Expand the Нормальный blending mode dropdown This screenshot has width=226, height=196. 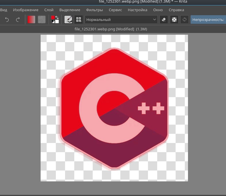121,19
